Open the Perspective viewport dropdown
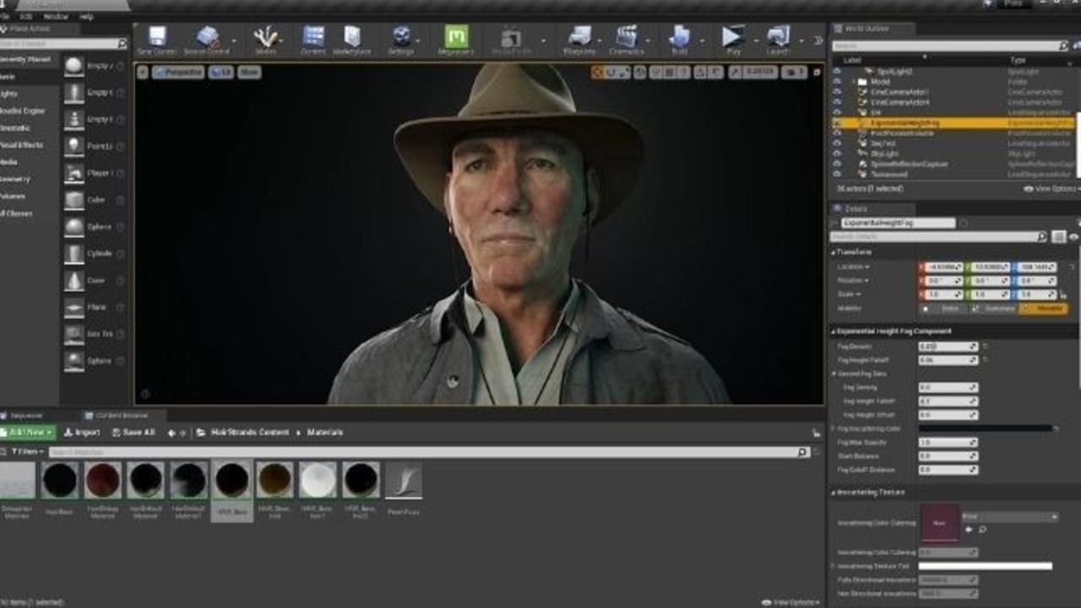 click(x=178, y=73)
